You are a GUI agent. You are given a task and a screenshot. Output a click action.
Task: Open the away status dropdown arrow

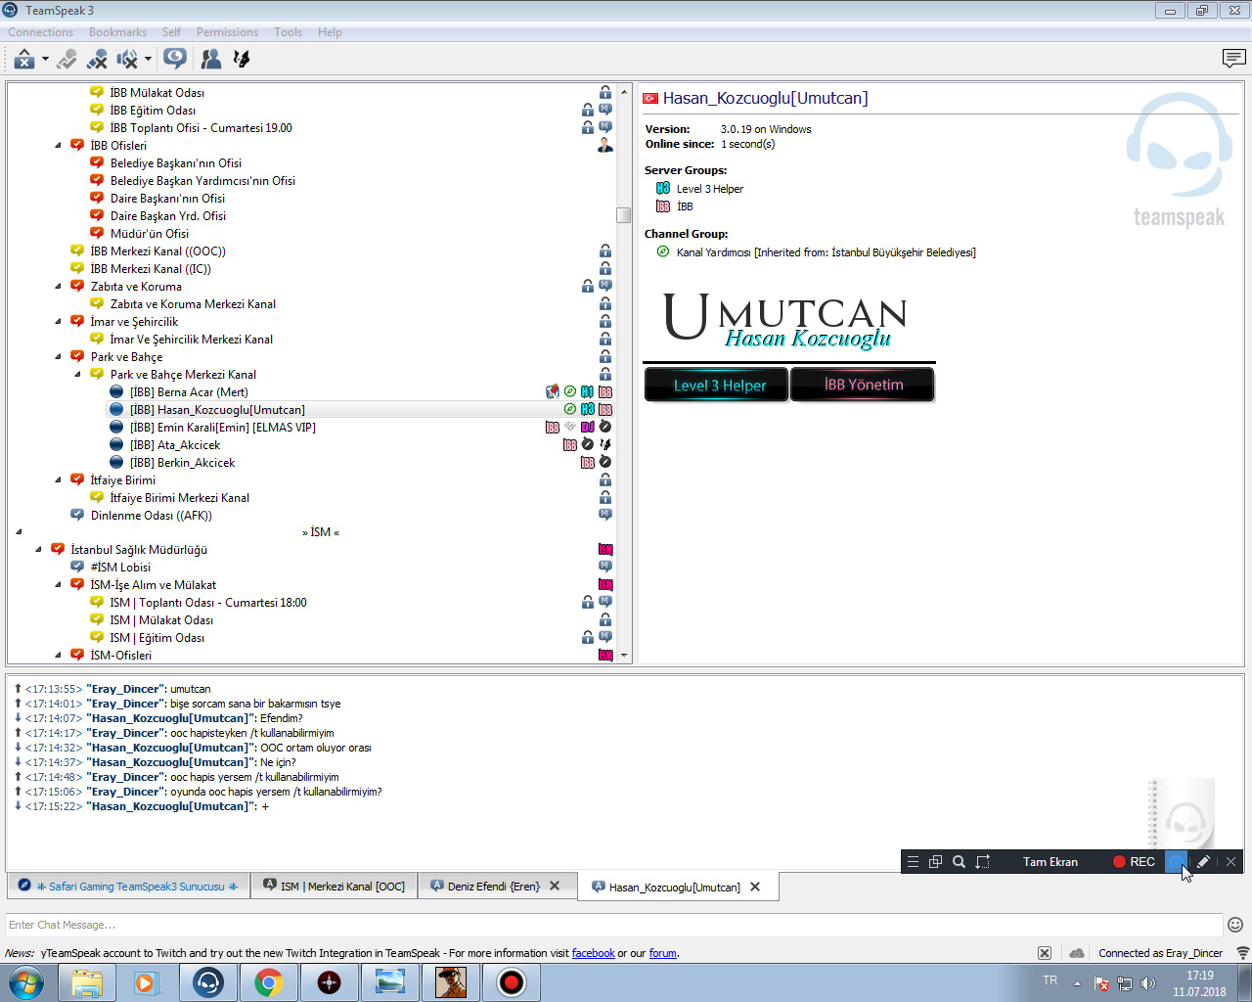pyautogui.click(x=45, y=60)
